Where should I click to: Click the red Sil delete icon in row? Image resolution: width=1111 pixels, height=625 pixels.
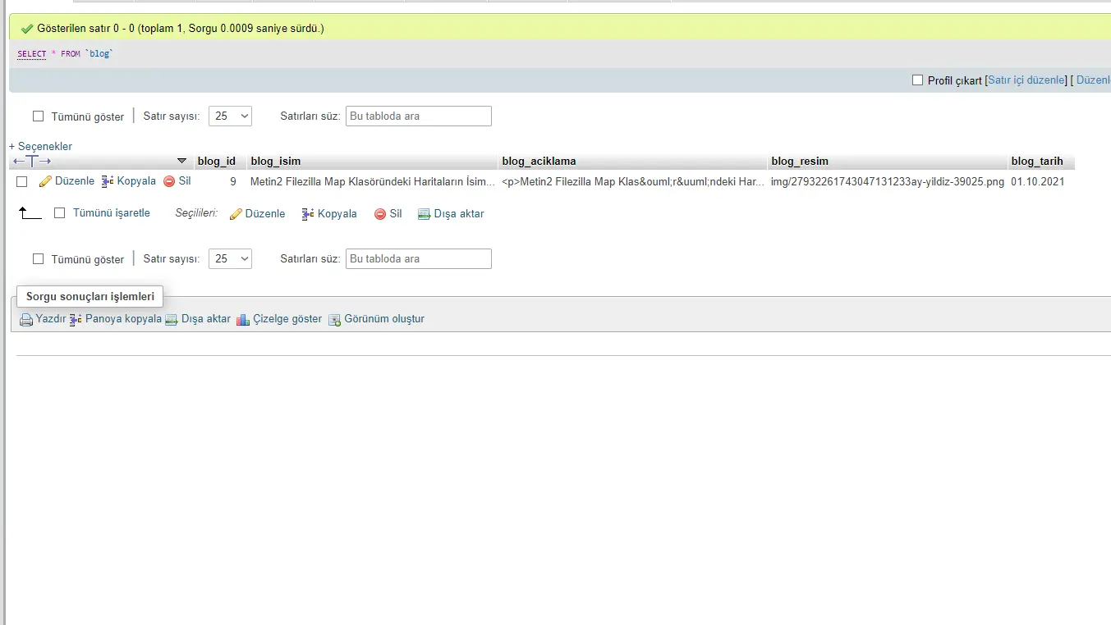[x=169, y=181]
